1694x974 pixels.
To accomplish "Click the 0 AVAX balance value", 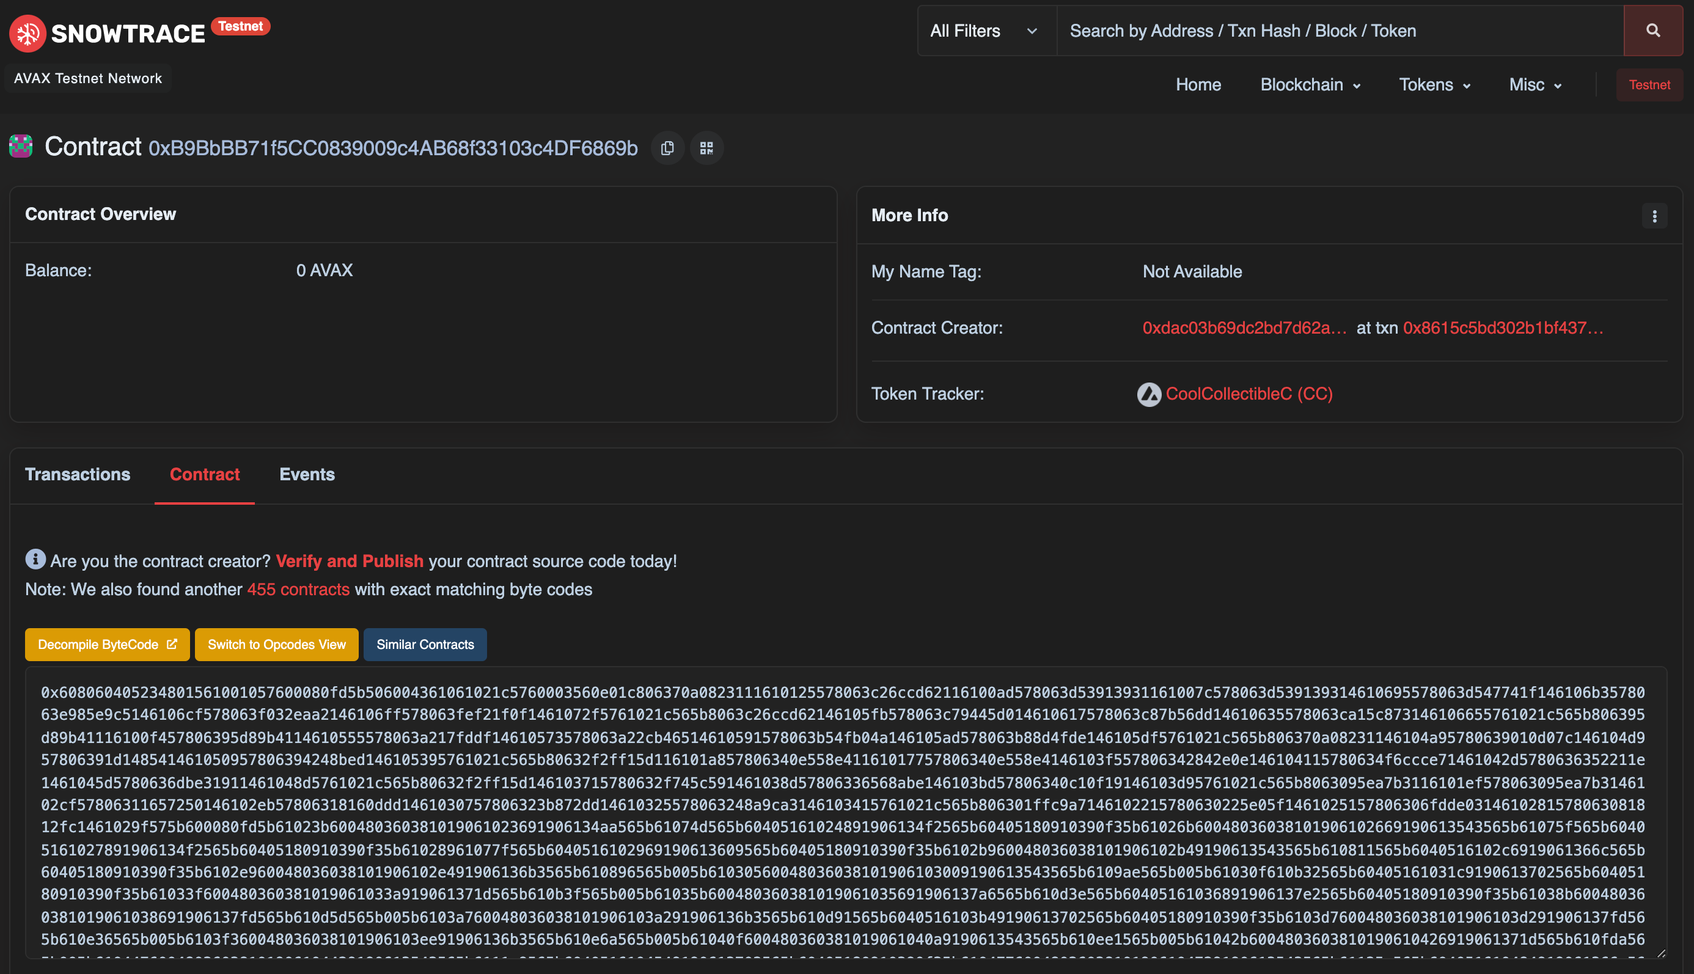I will pyautogui.click(x=324, y=270).
